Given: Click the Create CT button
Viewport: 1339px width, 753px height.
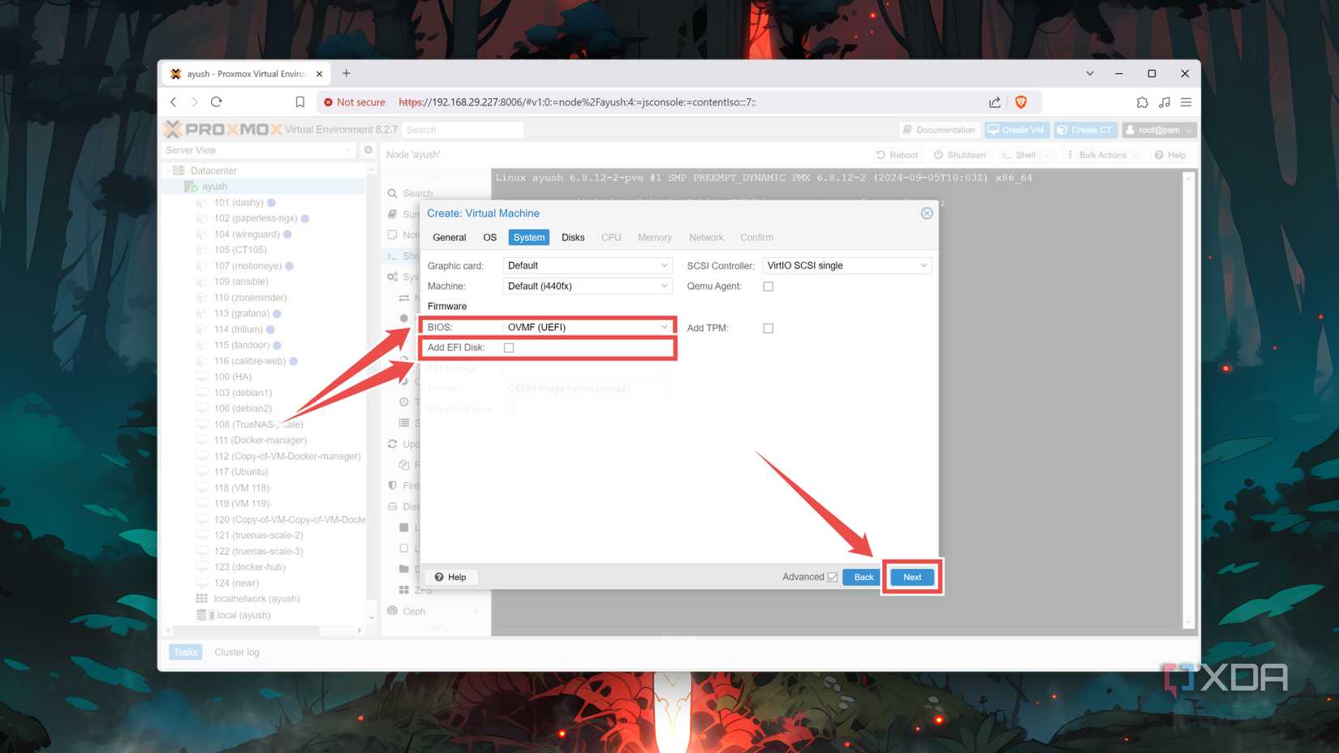Looking at the screenshot, I should tap(1085, 130).
